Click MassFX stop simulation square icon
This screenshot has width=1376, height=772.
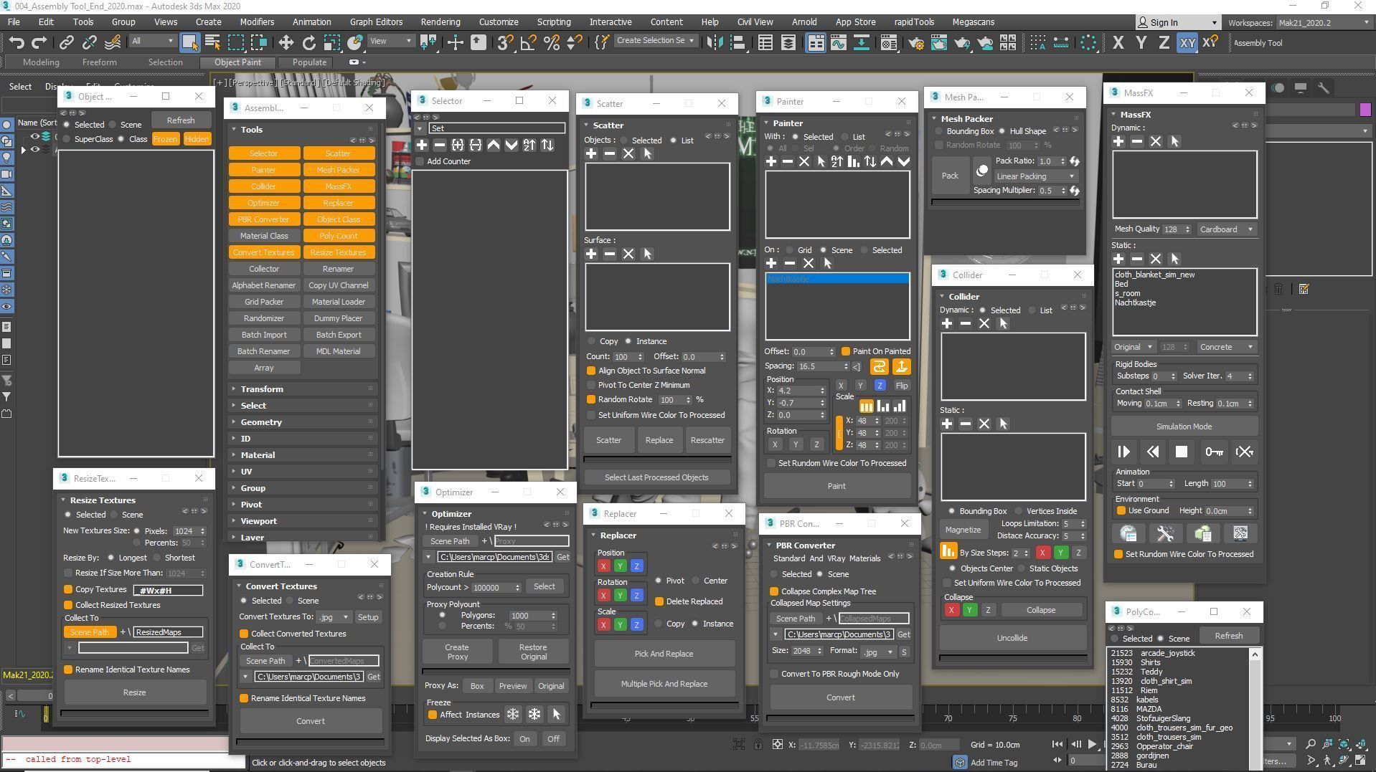[1182, 452]
